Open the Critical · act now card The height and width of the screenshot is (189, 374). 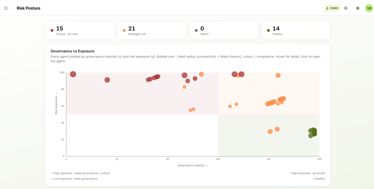[79, 30]
